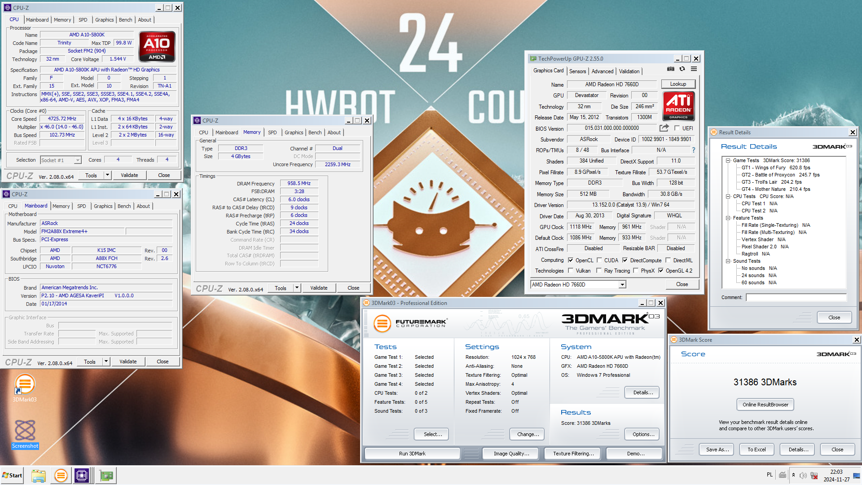
Task: Click 3DMark Score window title icon
Action: [x=673, y=339]
